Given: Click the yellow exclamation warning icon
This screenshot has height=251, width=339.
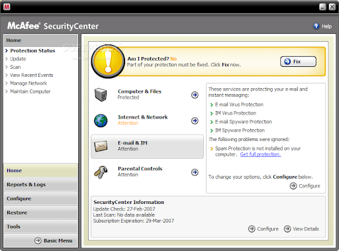Looking at the screenshot, I should pos(108,62).
